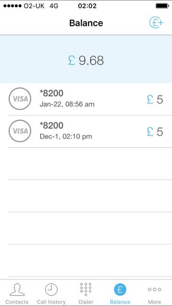172x306 pixels.
Task: Tap the O2-UK signal strength dots
Action: (x=12, y=6)
